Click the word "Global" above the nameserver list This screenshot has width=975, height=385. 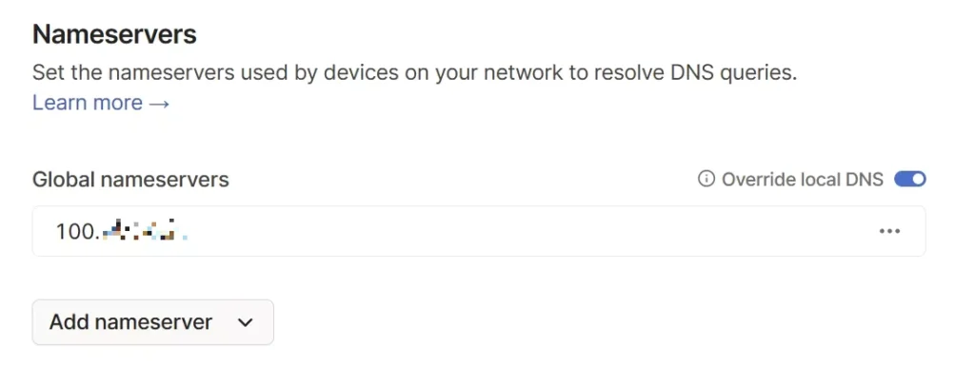tap(64, 180)
